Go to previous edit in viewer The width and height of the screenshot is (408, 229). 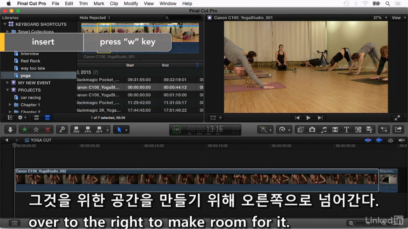[x=297, y=118]
